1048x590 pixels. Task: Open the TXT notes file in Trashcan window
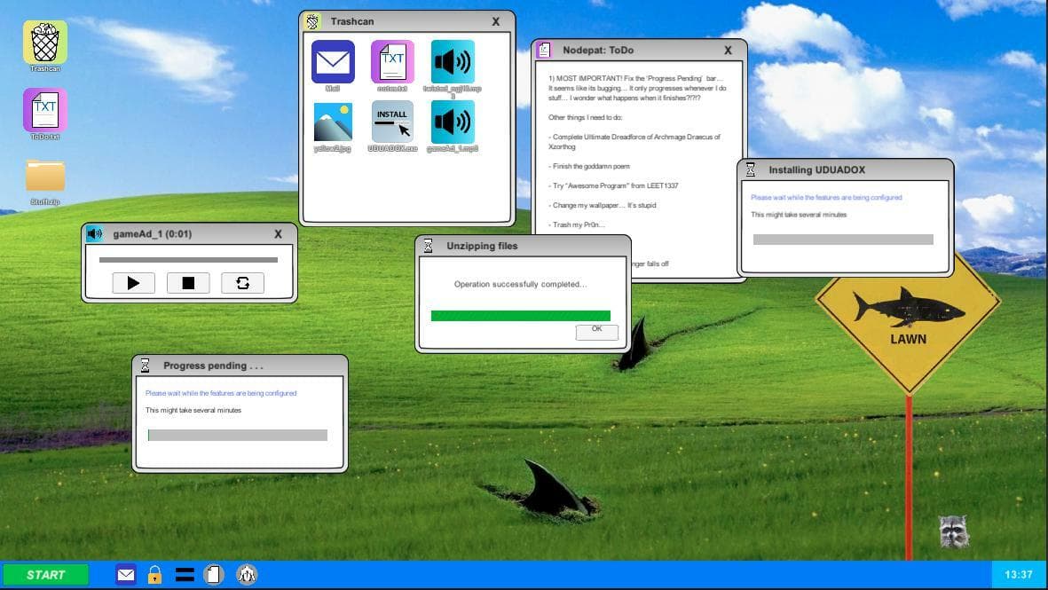392,61
